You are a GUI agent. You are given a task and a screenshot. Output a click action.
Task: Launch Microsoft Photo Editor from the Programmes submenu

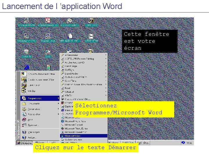coord(84,129)
